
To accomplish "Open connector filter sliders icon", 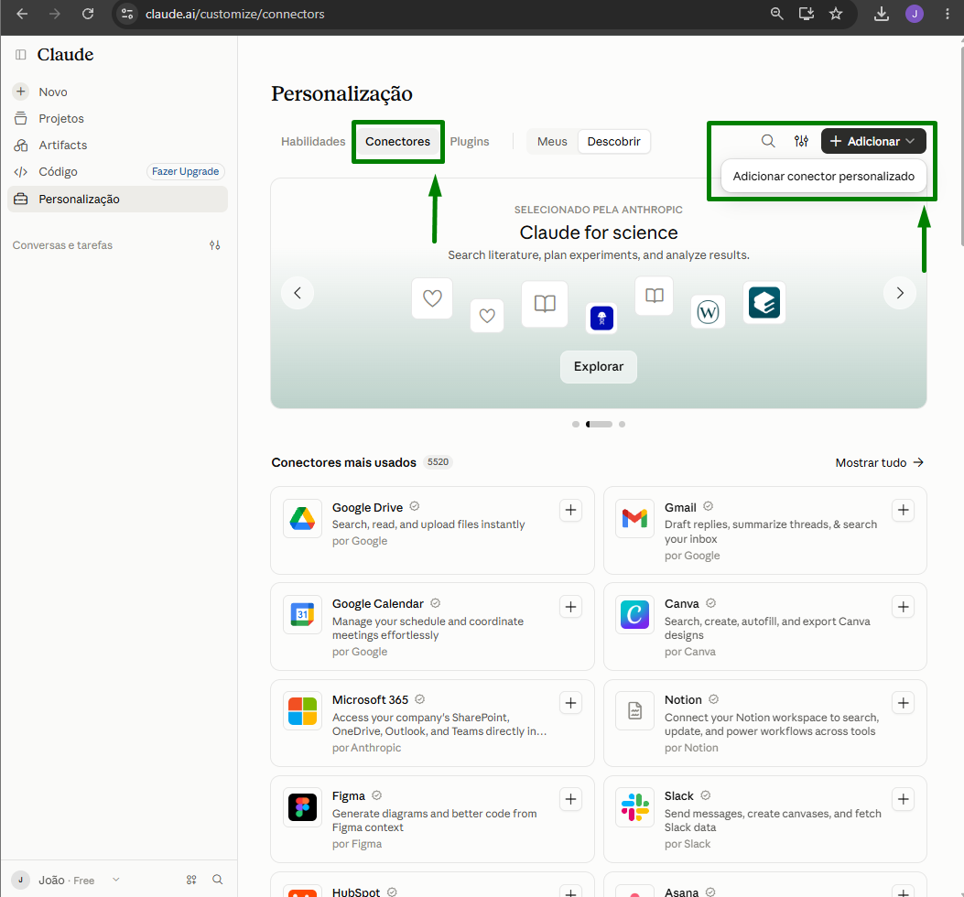I will click(x=801, y=141).
